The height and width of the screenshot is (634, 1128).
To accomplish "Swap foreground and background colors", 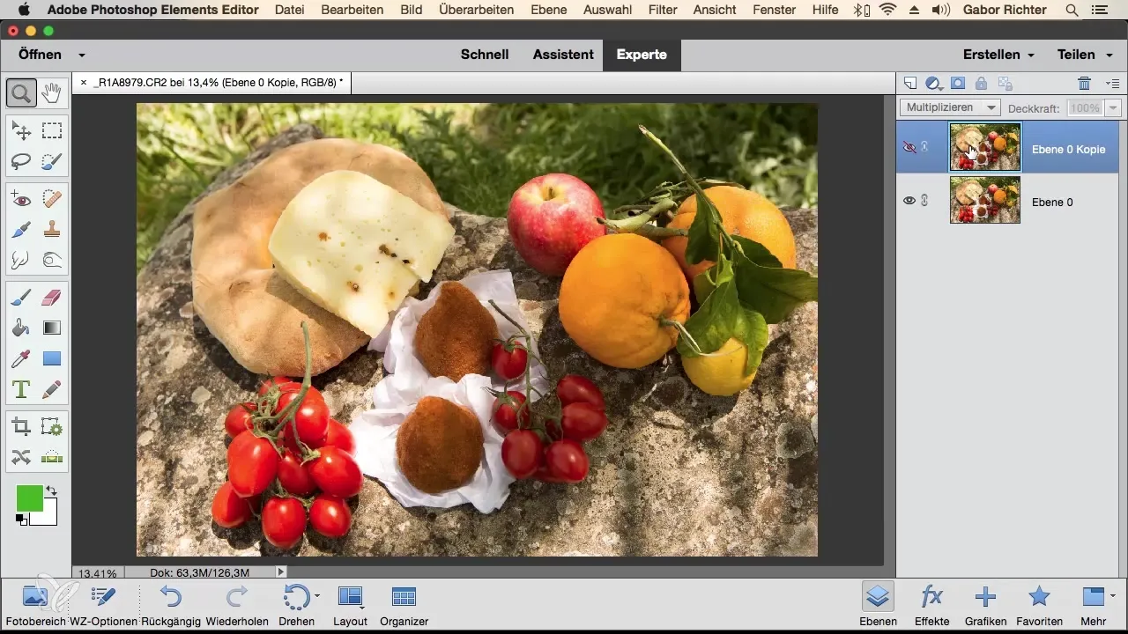I will 51,490.
